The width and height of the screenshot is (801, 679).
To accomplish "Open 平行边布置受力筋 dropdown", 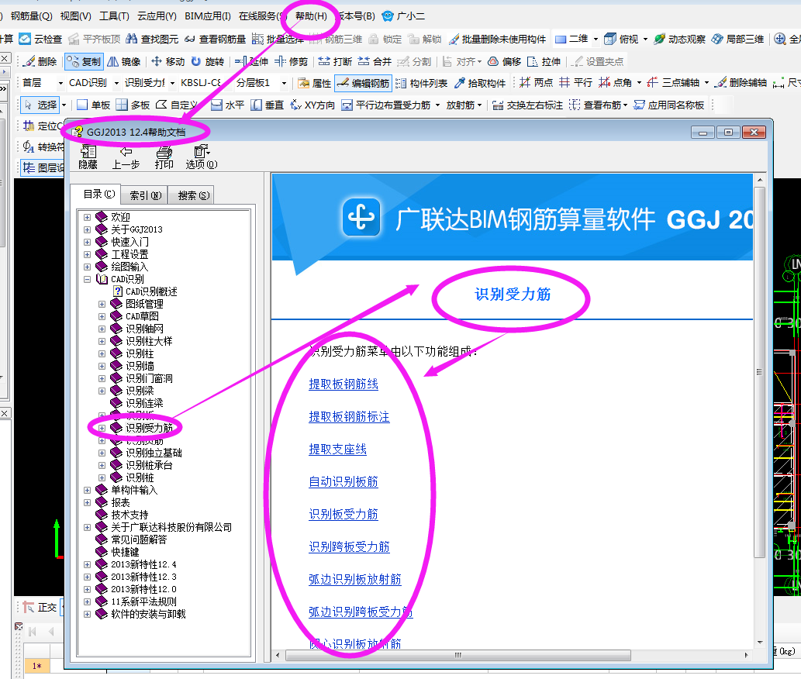I will 437,105.
